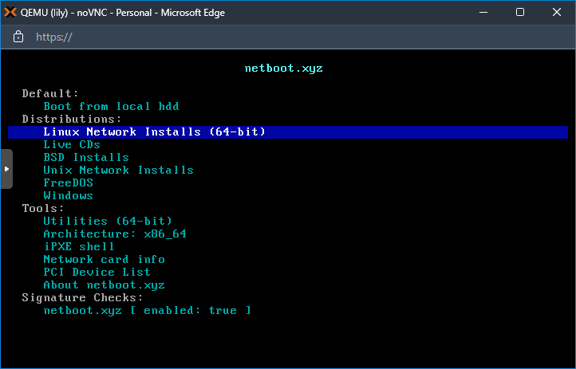The width and height of the screenshot is (576, 369).
Task: Select Linux Network Installs (64-bit)
Action: 288,132
